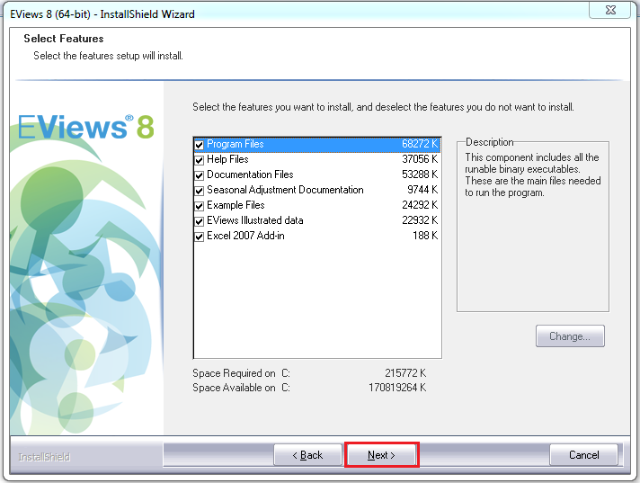This screenshot has width=640, height=483.
Task: Select Excel 2007 Add-in label
Action: [245, 236]
